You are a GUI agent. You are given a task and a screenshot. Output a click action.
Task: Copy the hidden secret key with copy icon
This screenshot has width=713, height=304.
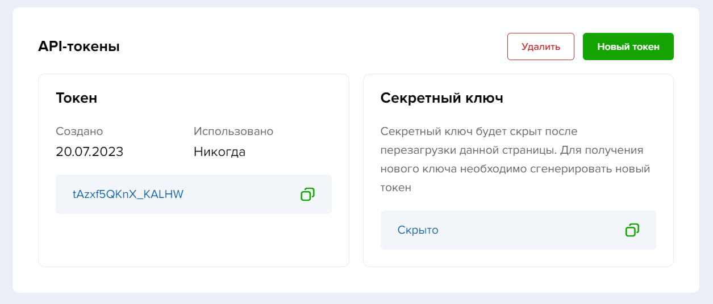[x=632, y=230]
